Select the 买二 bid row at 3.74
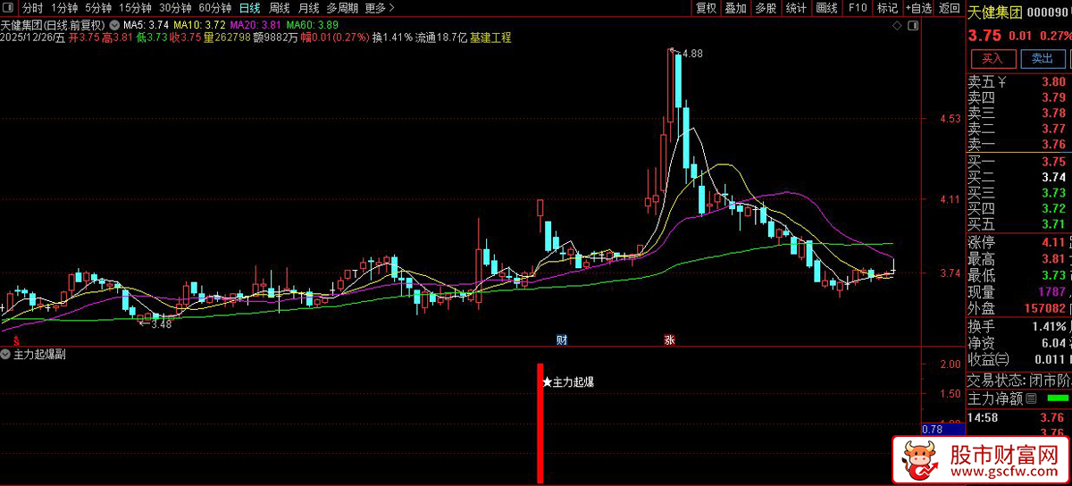The image size is (1072, 486). tap(1018, 177)
